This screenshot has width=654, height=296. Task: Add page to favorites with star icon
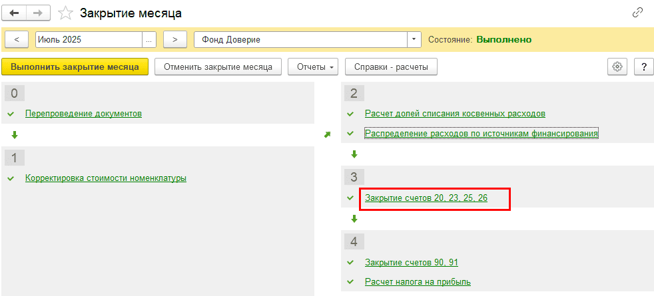(65, 13)
